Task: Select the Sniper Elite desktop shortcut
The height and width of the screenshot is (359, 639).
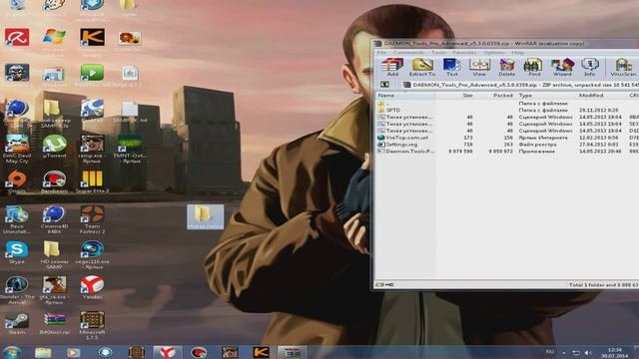Action: pyautogui.click(x=92, y=181)
